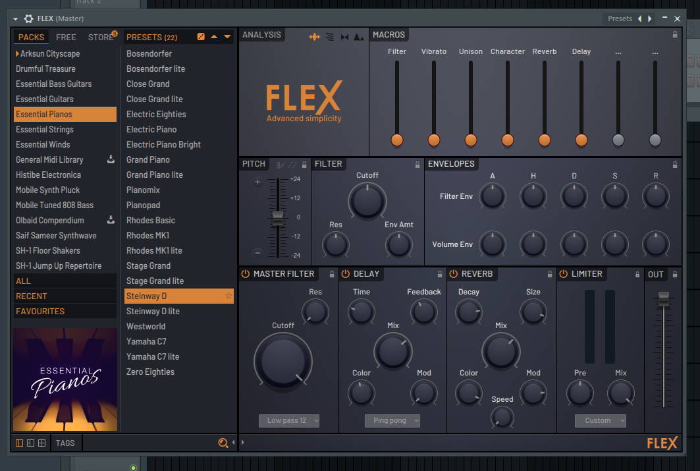Select the spectrum peaks analysis view icon
The image size is (700, 471).
point(358,37)
